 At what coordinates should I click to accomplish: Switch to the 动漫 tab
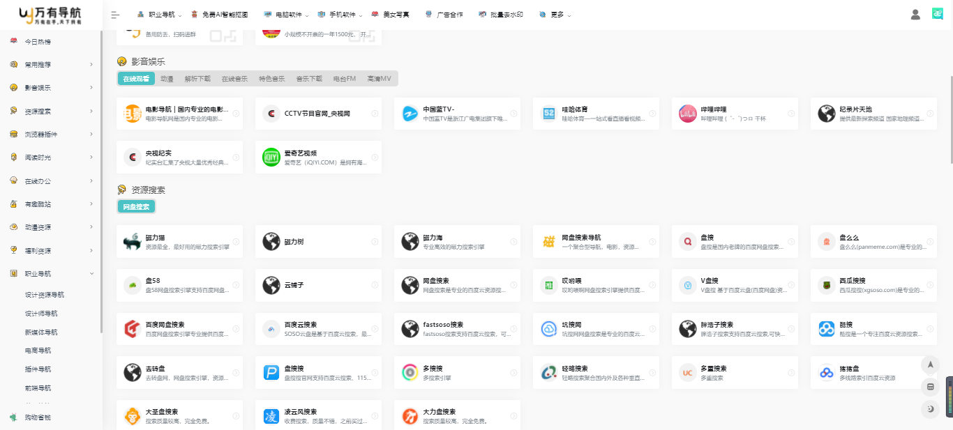167,79
